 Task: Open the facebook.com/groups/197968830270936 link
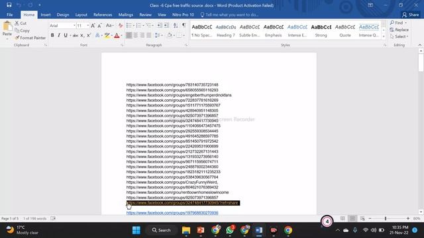pos(172,213)
